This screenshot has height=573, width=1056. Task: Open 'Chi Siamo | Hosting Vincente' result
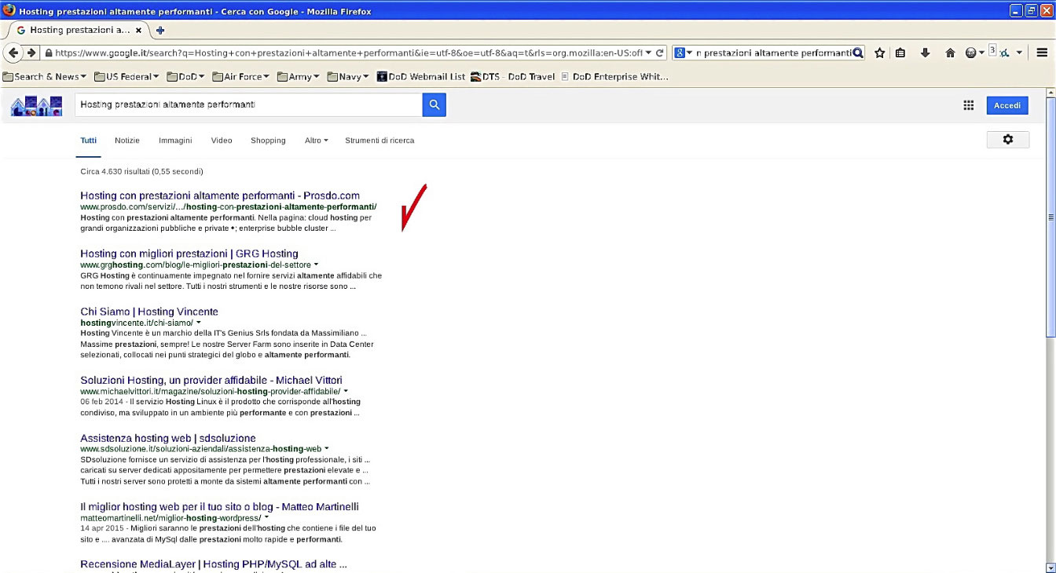[149, 312]
